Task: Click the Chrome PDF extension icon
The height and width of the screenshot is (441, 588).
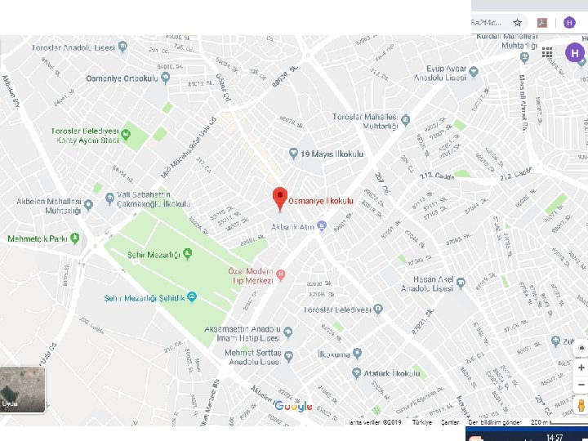Action: (x=542, y=23)
